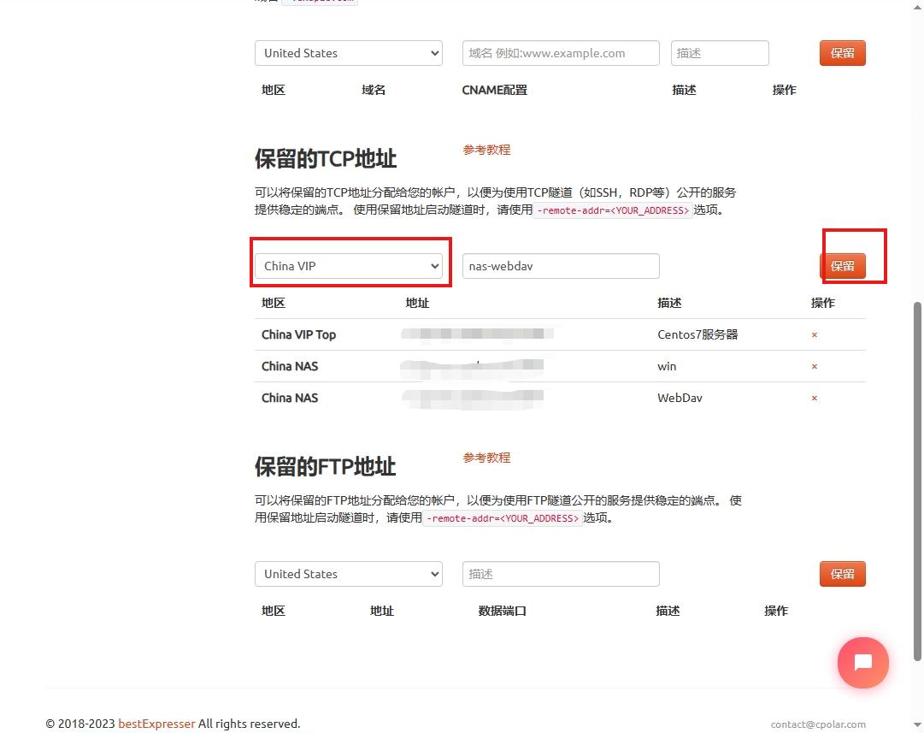Delete the win reserved address row
The image size is (924, 733).
815,367
